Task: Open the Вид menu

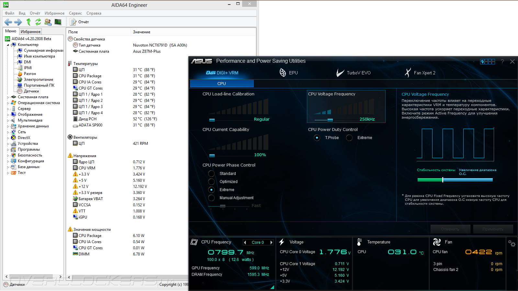Action: coord(22,13)
